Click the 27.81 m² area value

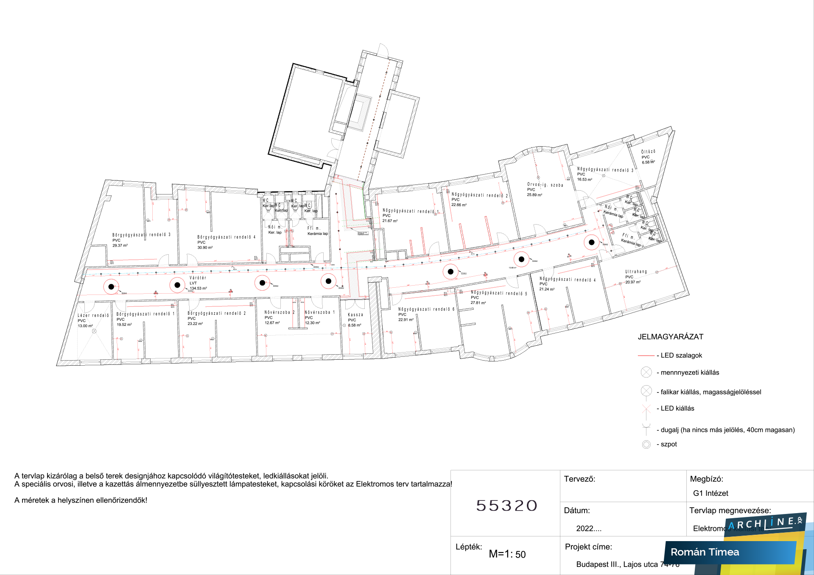(478, 303)
